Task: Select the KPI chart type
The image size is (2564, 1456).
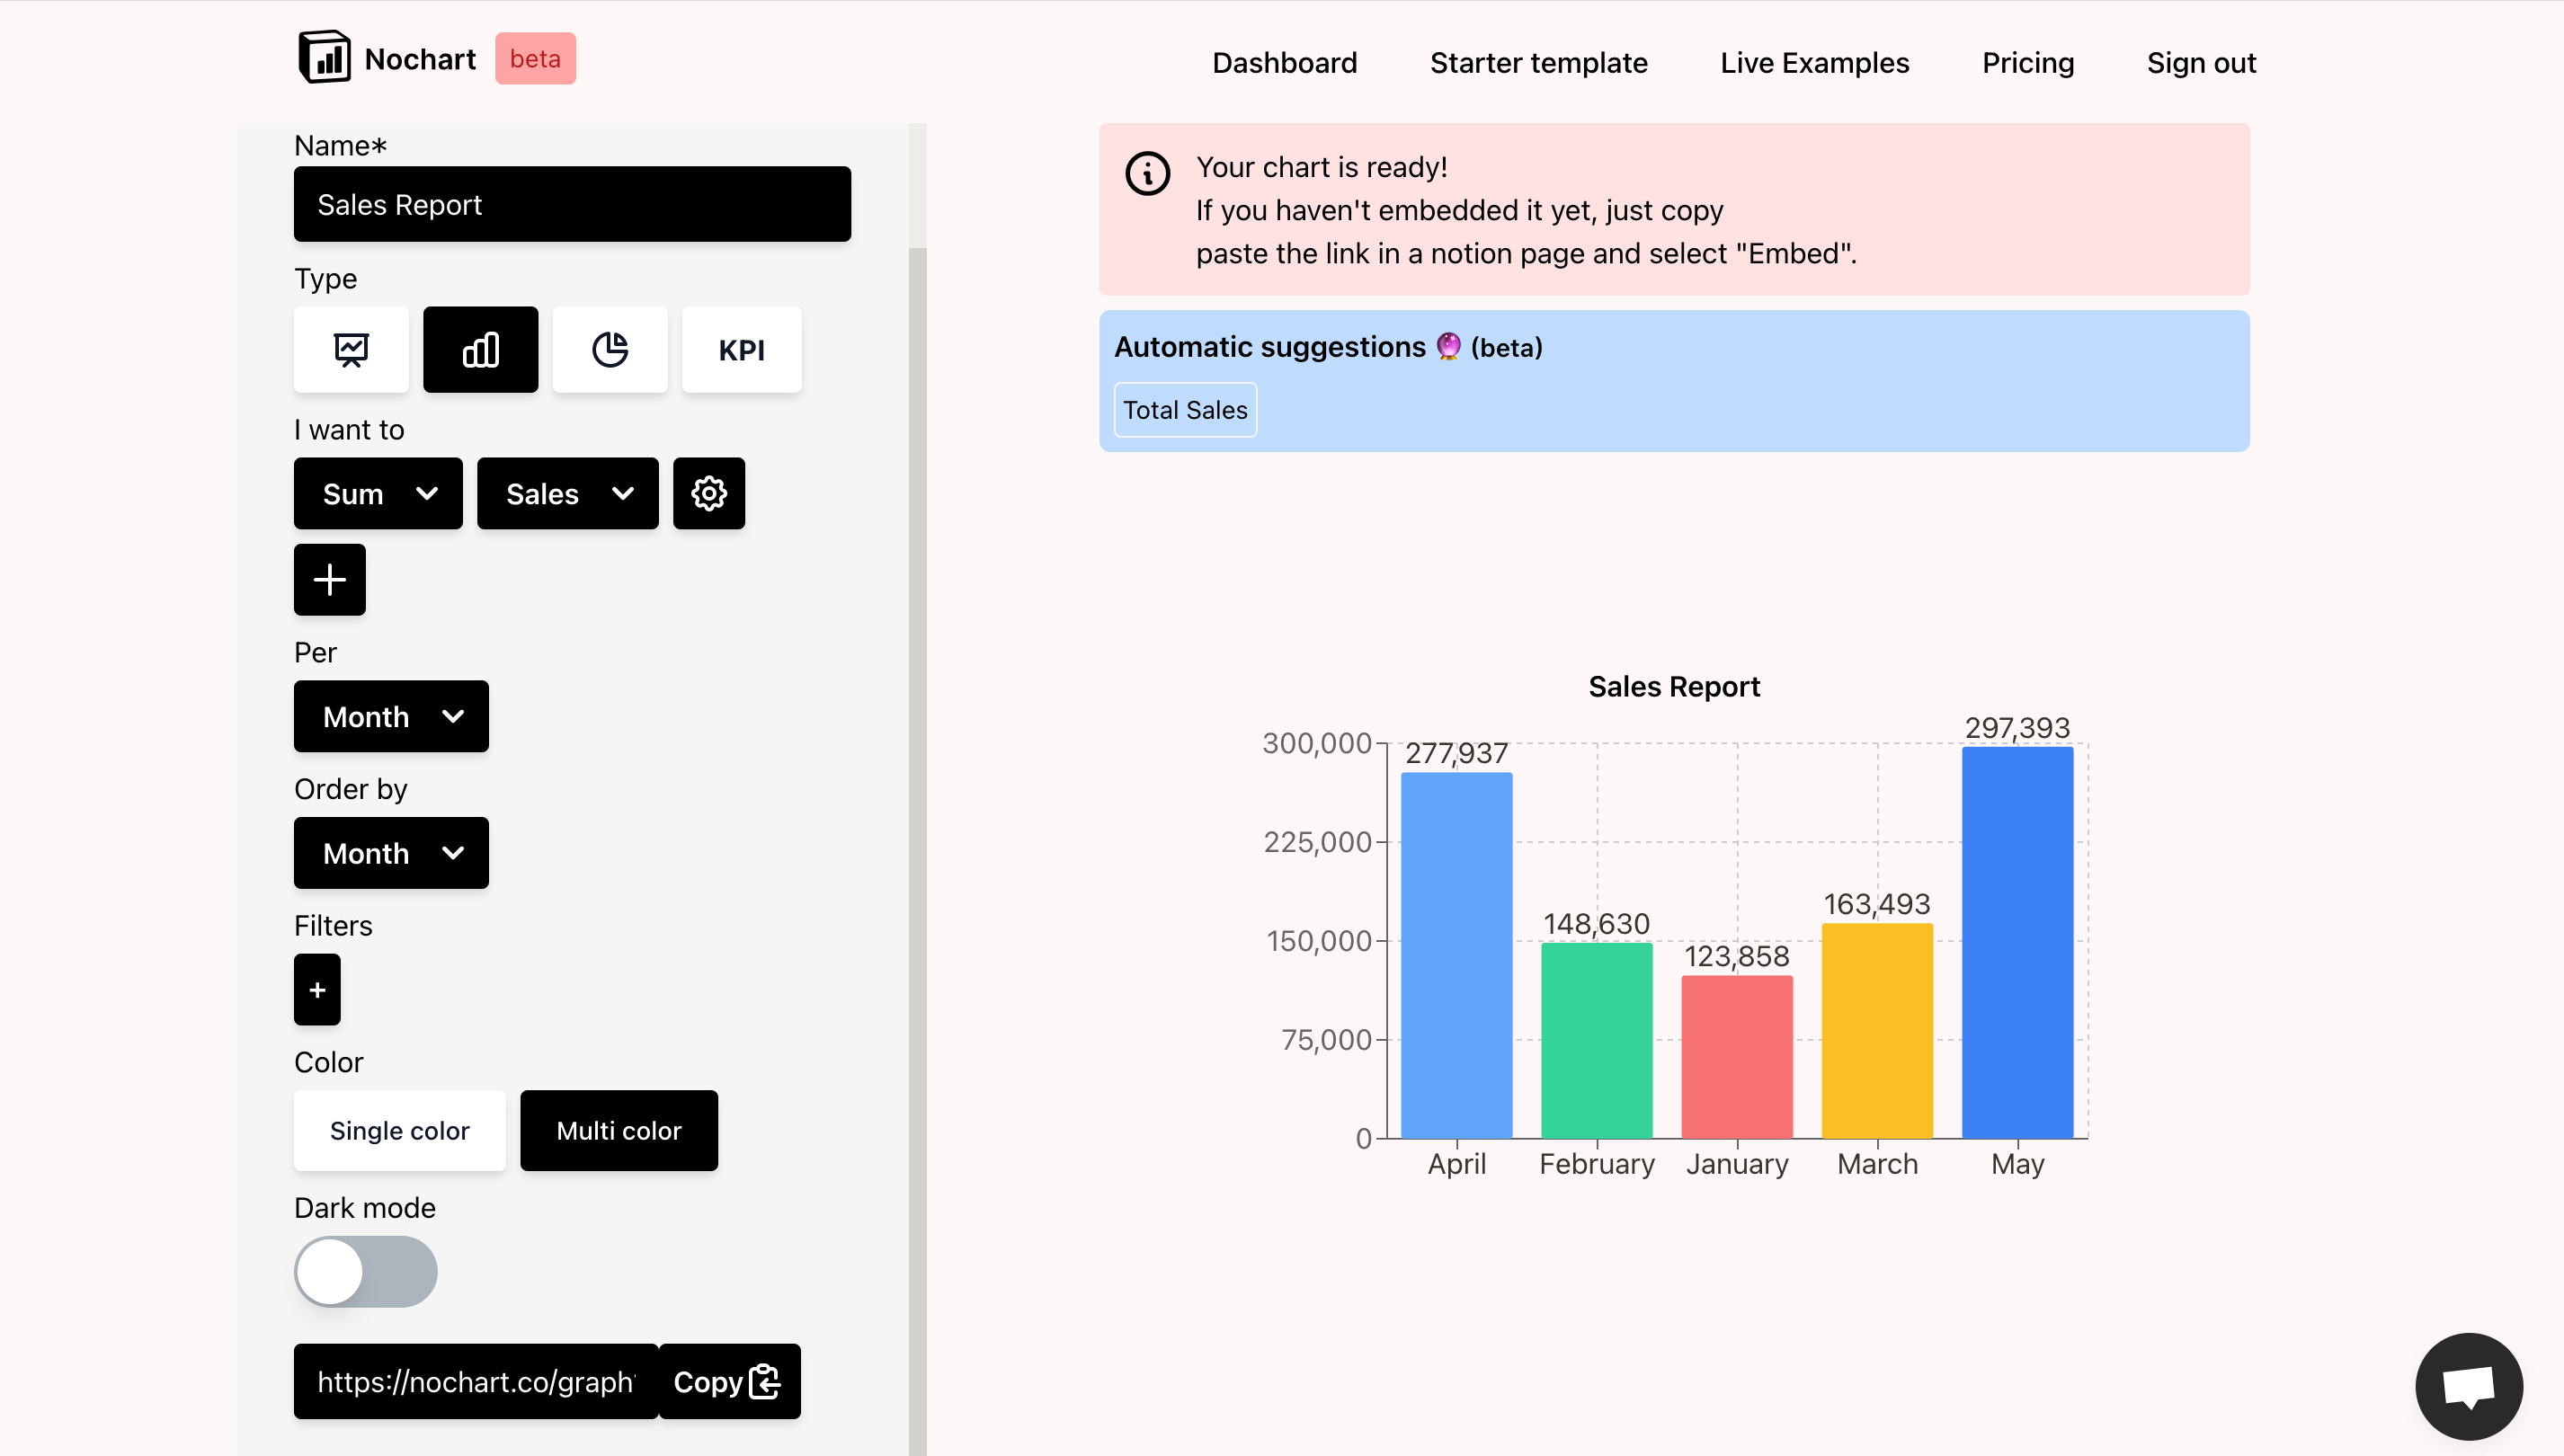Action: (738, 349)
